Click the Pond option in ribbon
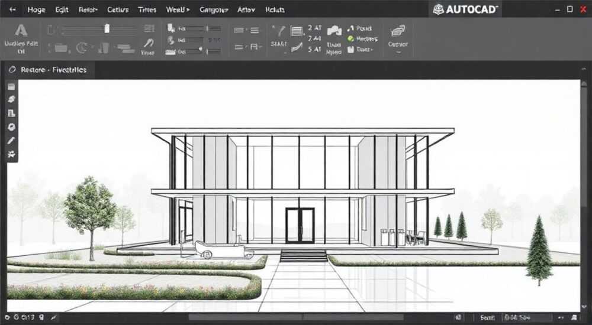Image resolution: width=592 pixels, height=325 pixels. (x=364, y=28)
